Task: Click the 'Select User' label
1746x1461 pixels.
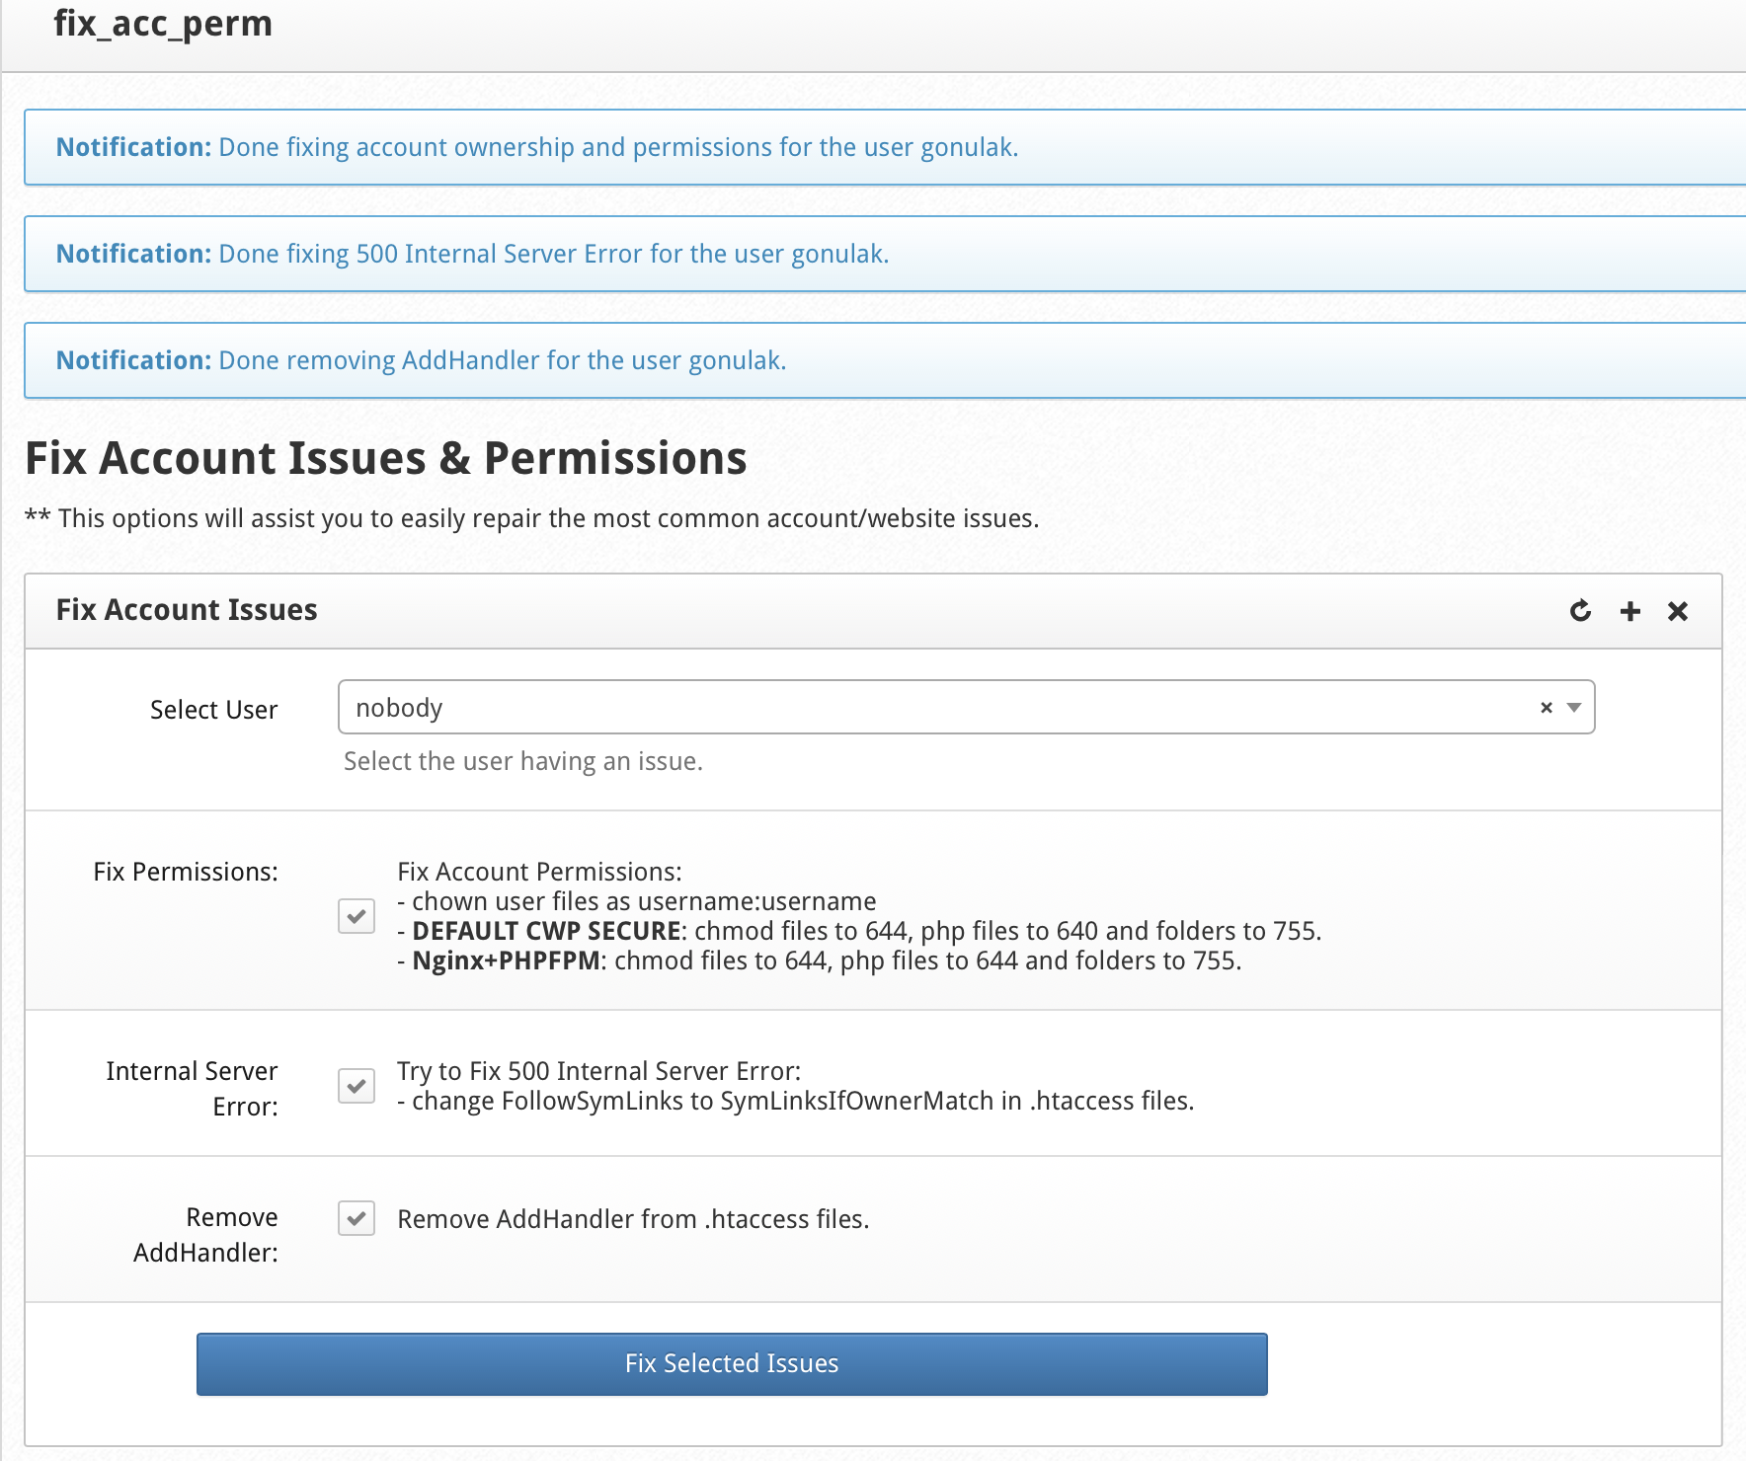Action: tap(213, 710)
